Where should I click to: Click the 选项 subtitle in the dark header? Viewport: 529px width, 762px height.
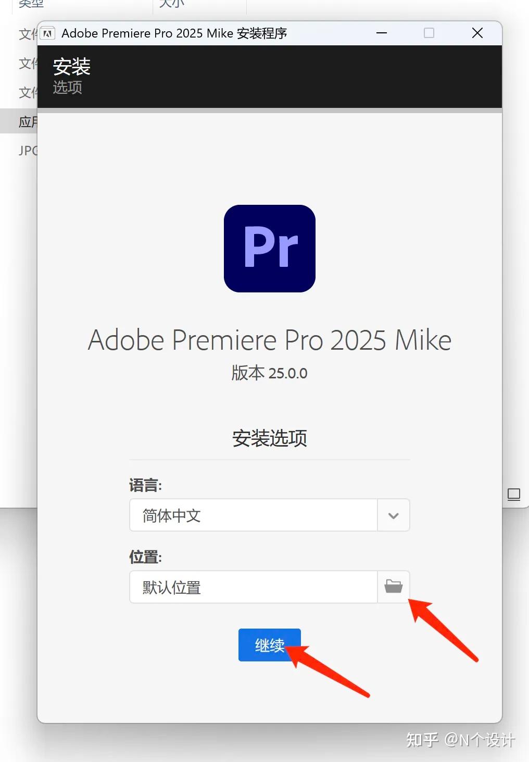point(67,88)
